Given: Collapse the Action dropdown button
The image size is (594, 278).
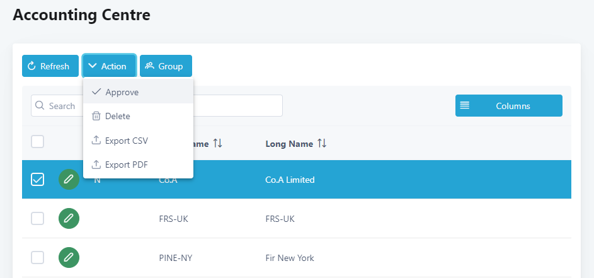Looking at the screenshot, I should pos(109,66).
